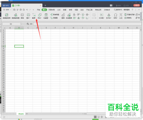Click the print icon in quick access

(x=21, y=10)
